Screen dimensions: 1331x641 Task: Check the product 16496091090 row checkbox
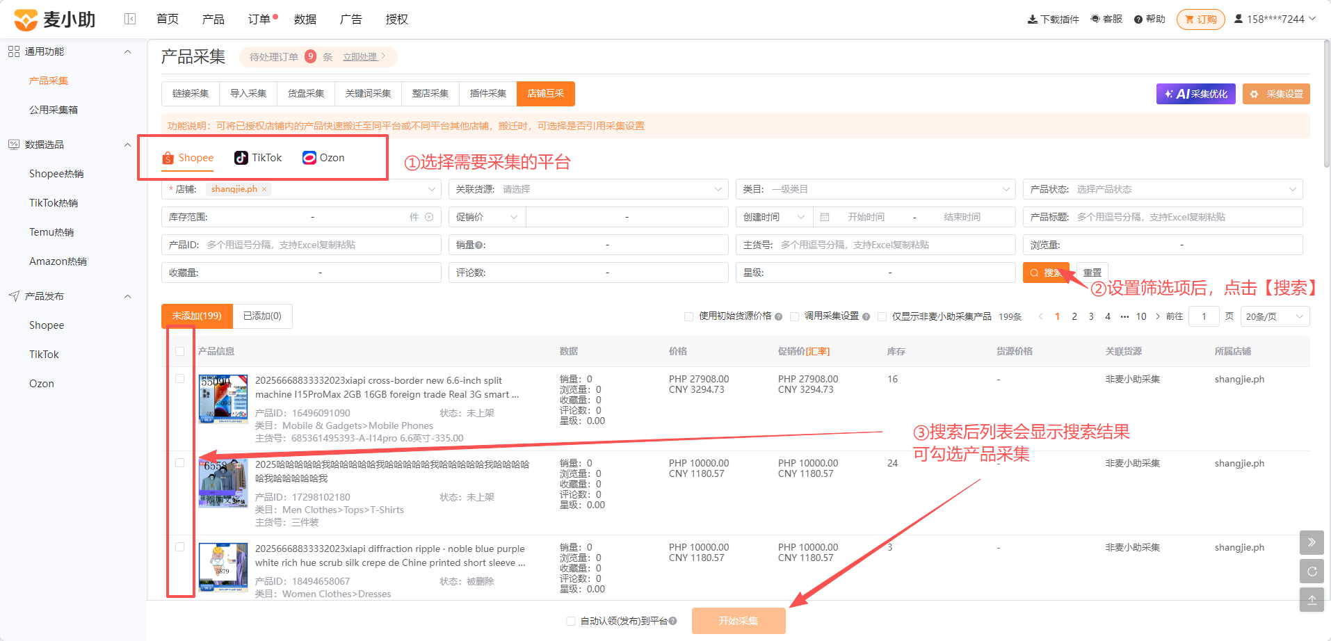180,379
